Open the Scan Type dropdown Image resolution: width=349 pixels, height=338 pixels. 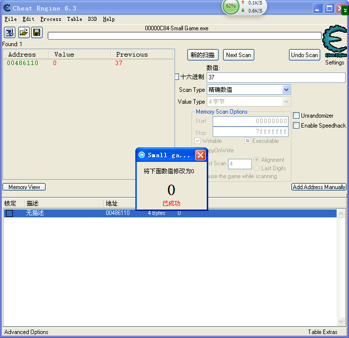(x=286, y=89)
